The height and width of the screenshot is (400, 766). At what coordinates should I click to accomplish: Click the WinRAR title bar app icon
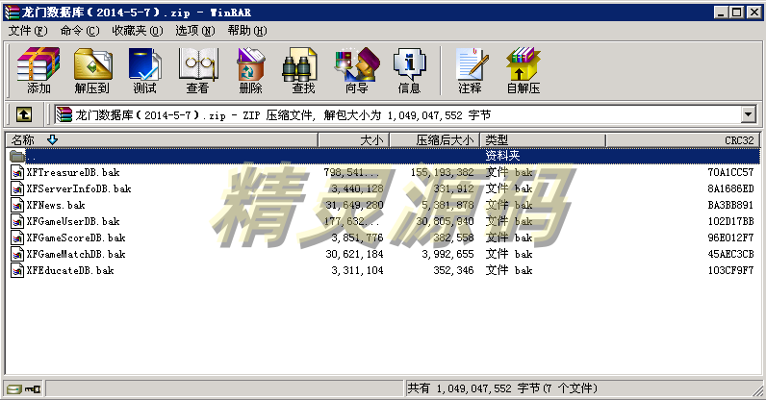[x=12, y=12]
